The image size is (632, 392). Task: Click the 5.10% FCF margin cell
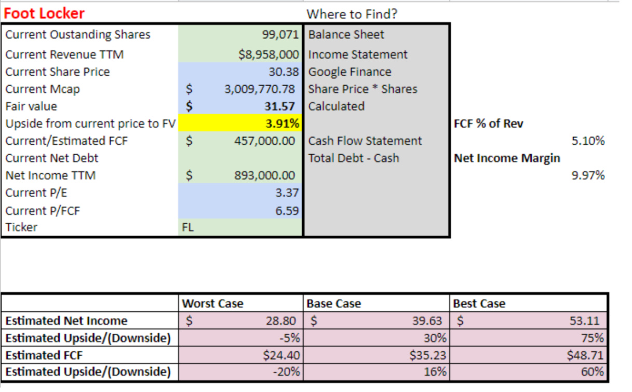tap(588, 141)
